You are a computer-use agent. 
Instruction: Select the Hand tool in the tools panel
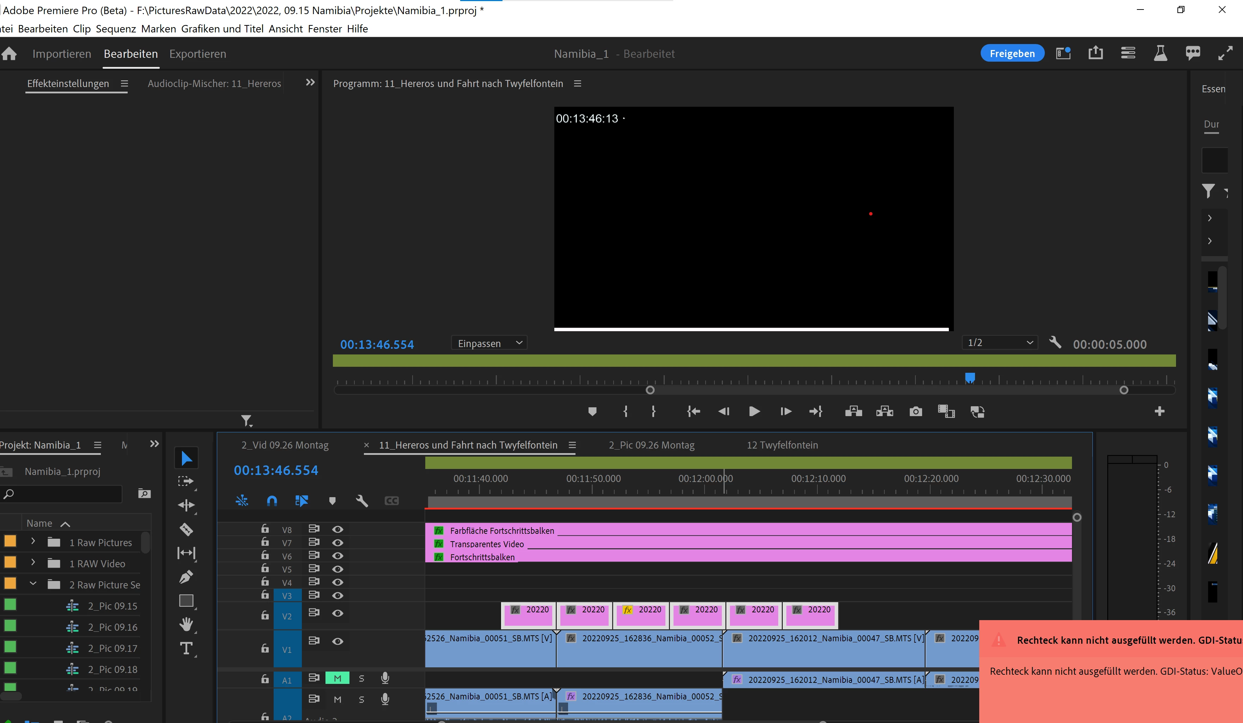186,624
